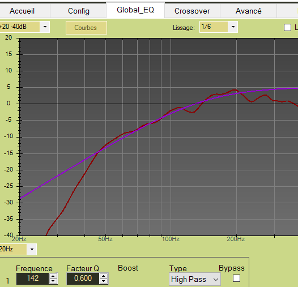This screenshot has width=298, height=287.
Task: Switch to the Accueil tab
Action: click(22, 11)
